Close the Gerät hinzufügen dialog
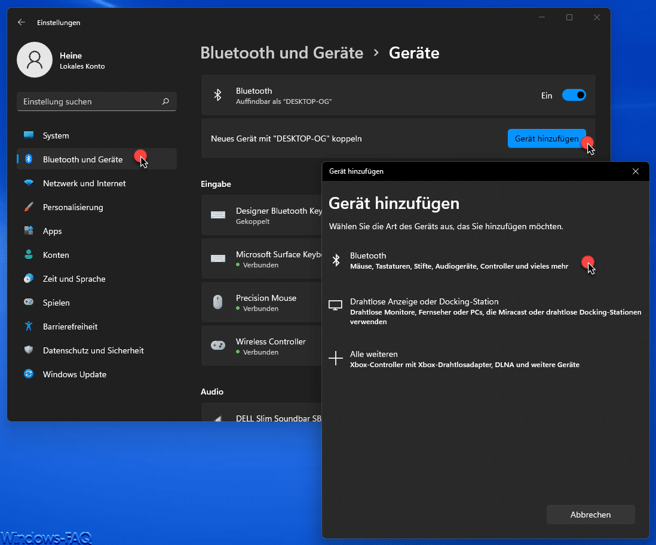This screenshot has height=545, width=656. pos(636,171)
